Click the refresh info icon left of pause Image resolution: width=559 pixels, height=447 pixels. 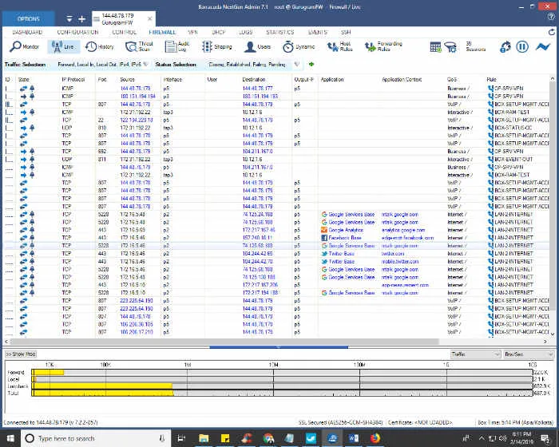coord(505,47)
